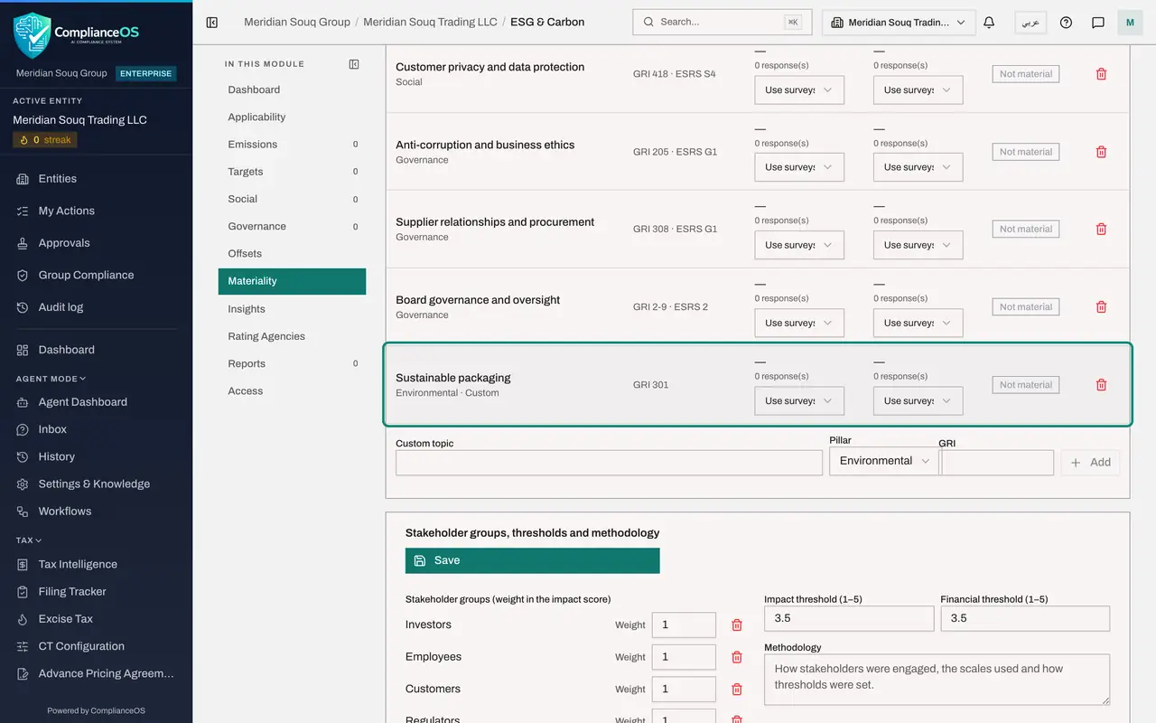
Task: Click the Custom topic text field
Action: click(x=609, y=463)
